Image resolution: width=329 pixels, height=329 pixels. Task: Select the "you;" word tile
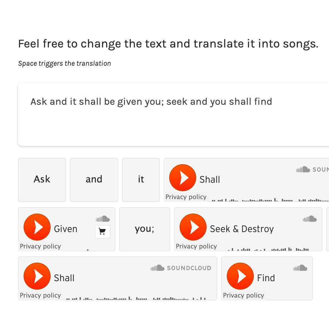click(144, 229)
